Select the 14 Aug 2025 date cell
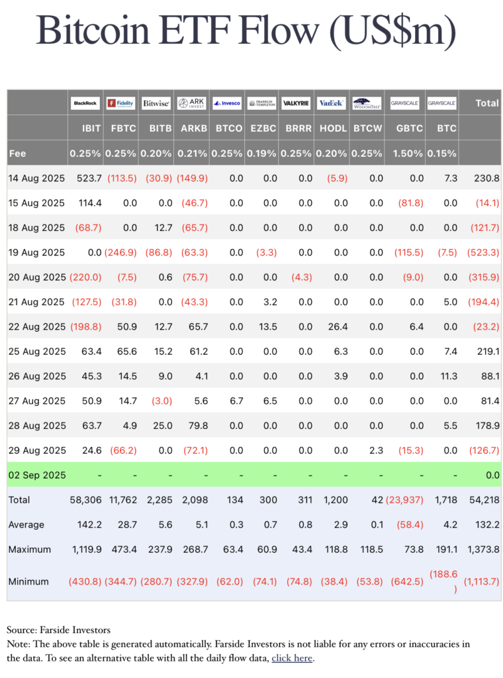The image size is (503, 678). [x=36, y=178]
